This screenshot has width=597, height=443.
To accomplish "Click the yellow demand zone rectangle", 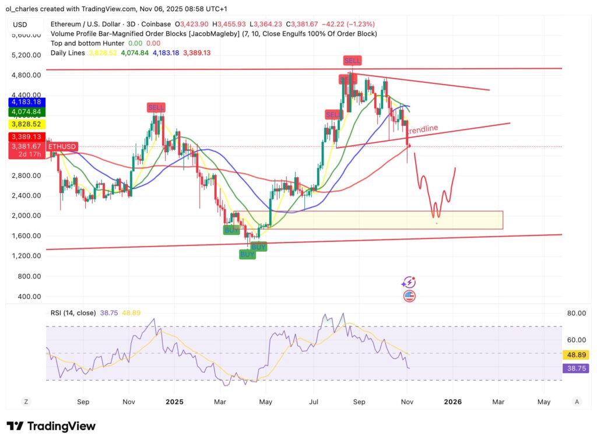I will (379, 220).
